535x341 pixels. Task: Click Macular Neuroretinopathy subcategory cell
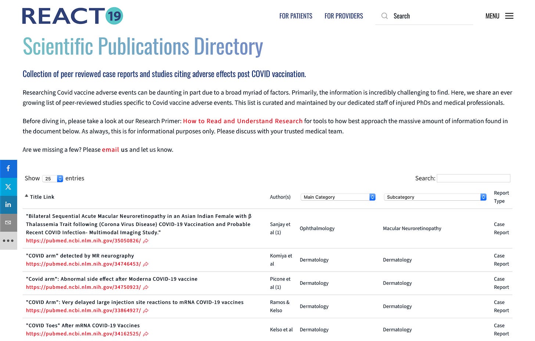[x=412, y=228]
